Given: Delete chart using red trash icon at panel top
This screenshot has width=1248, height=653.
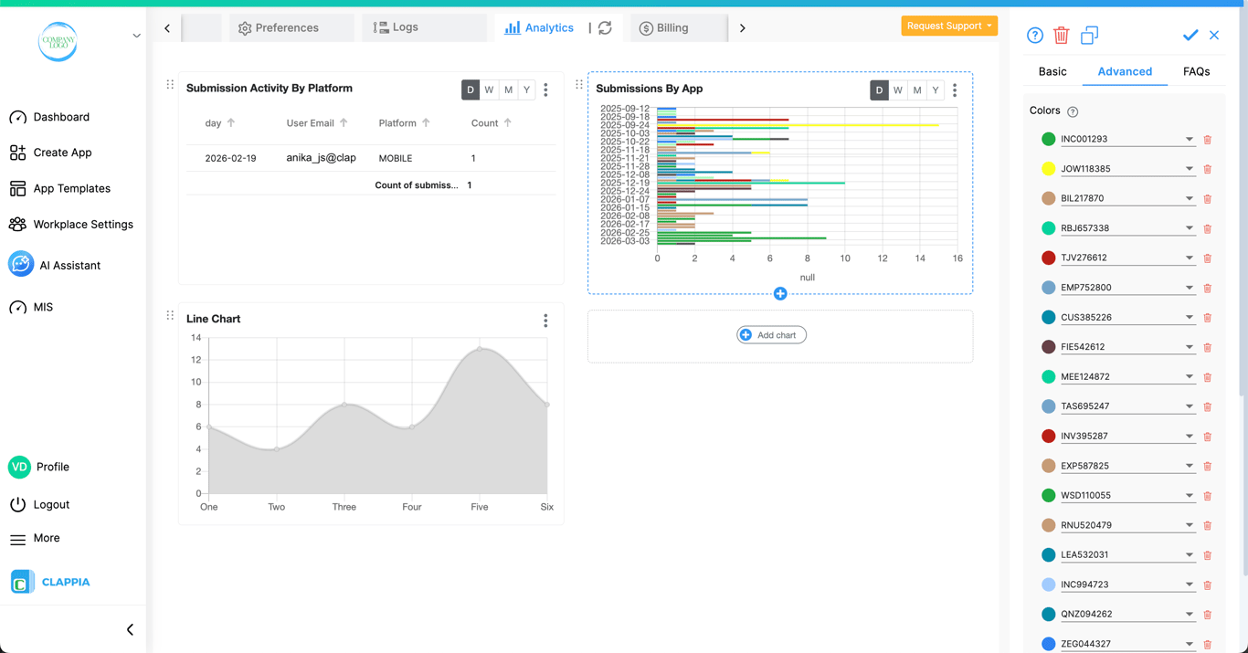Looking at the screenshot, I should tap(1061, 36).
